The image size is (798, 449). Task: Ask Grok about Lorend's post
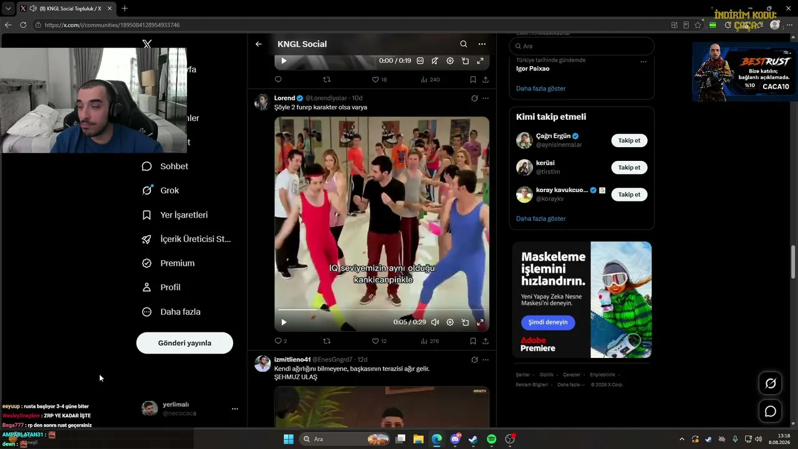[474, 99]
